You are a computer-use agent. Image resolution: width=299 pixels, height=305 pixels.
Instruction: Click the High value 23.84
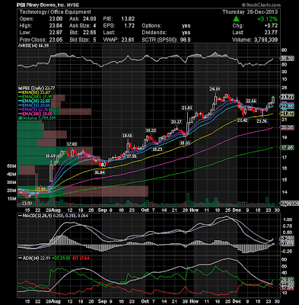(x=56, y=26)
